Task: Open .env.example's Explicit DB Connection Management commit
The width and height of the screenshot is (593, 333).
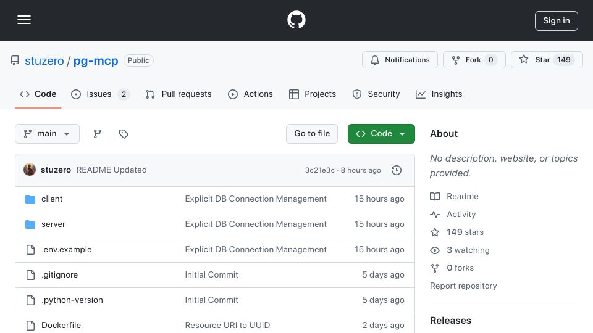Action: tap(256, 250)
